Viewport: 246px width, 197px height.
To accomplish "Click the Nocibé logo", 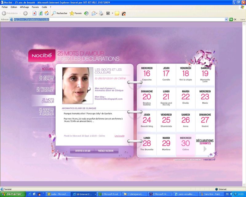I will (x=42, y=56).
